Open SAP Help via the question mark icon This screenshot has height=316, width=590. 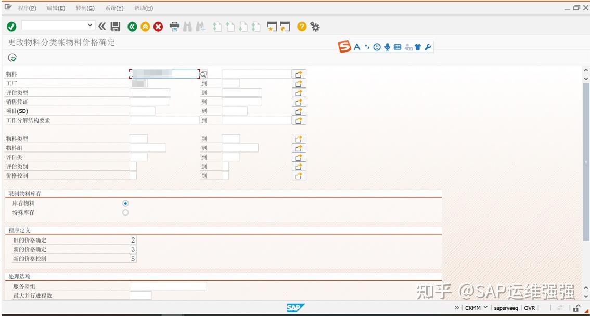pos(301,27)
